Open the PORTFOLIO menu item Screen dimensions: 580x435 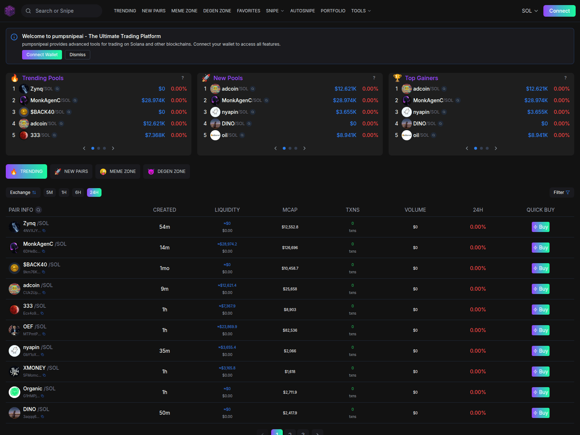[333, 11]
